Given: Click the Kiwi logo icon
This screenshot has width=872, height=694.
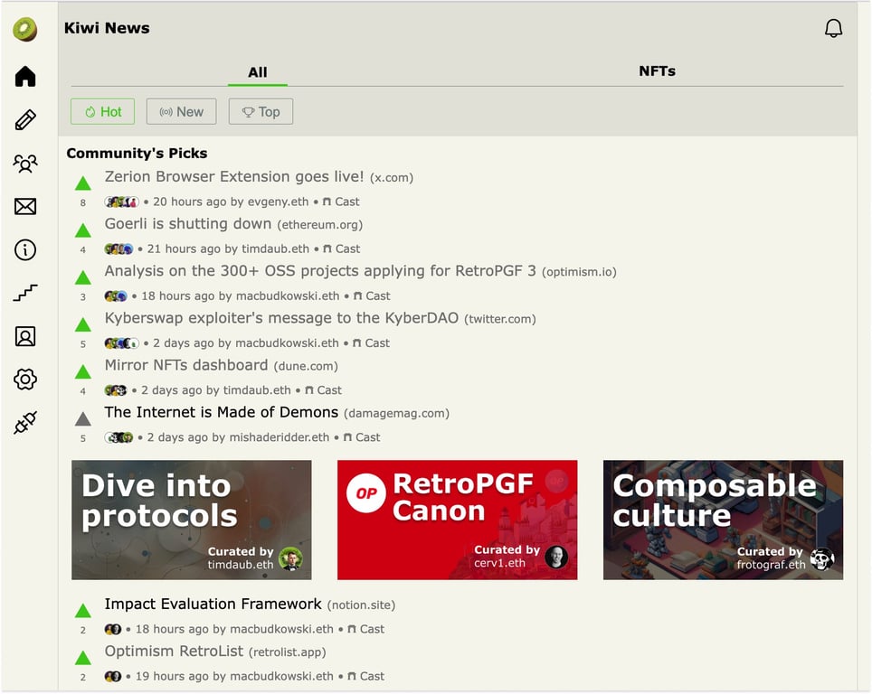Looking at the screenshot, I should 25,30.
